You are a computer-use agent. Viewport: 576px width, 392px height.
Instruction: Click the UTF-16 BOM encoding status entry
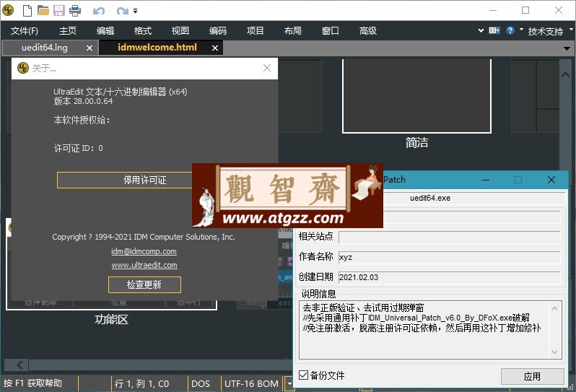[x=252, y=384]
